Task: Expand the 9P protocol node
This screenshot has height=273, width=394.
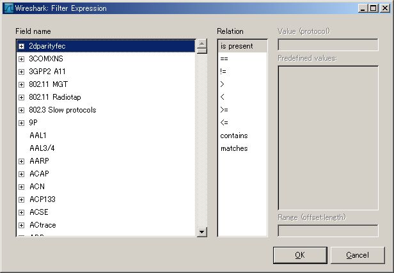Action: tap(21, 123)
